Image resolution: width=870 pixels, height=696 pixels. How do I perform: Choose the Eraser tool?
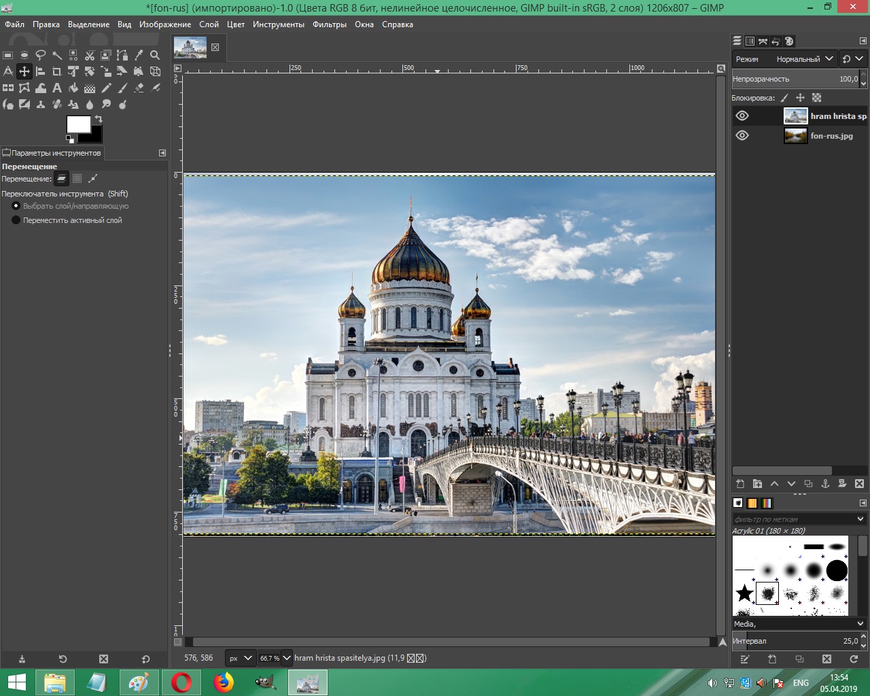[x=139, y=88]
